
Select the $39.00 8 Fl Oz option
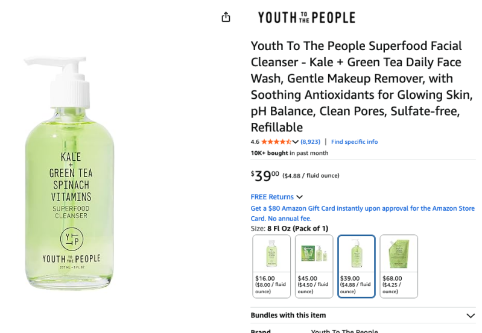tap(356, 266)
